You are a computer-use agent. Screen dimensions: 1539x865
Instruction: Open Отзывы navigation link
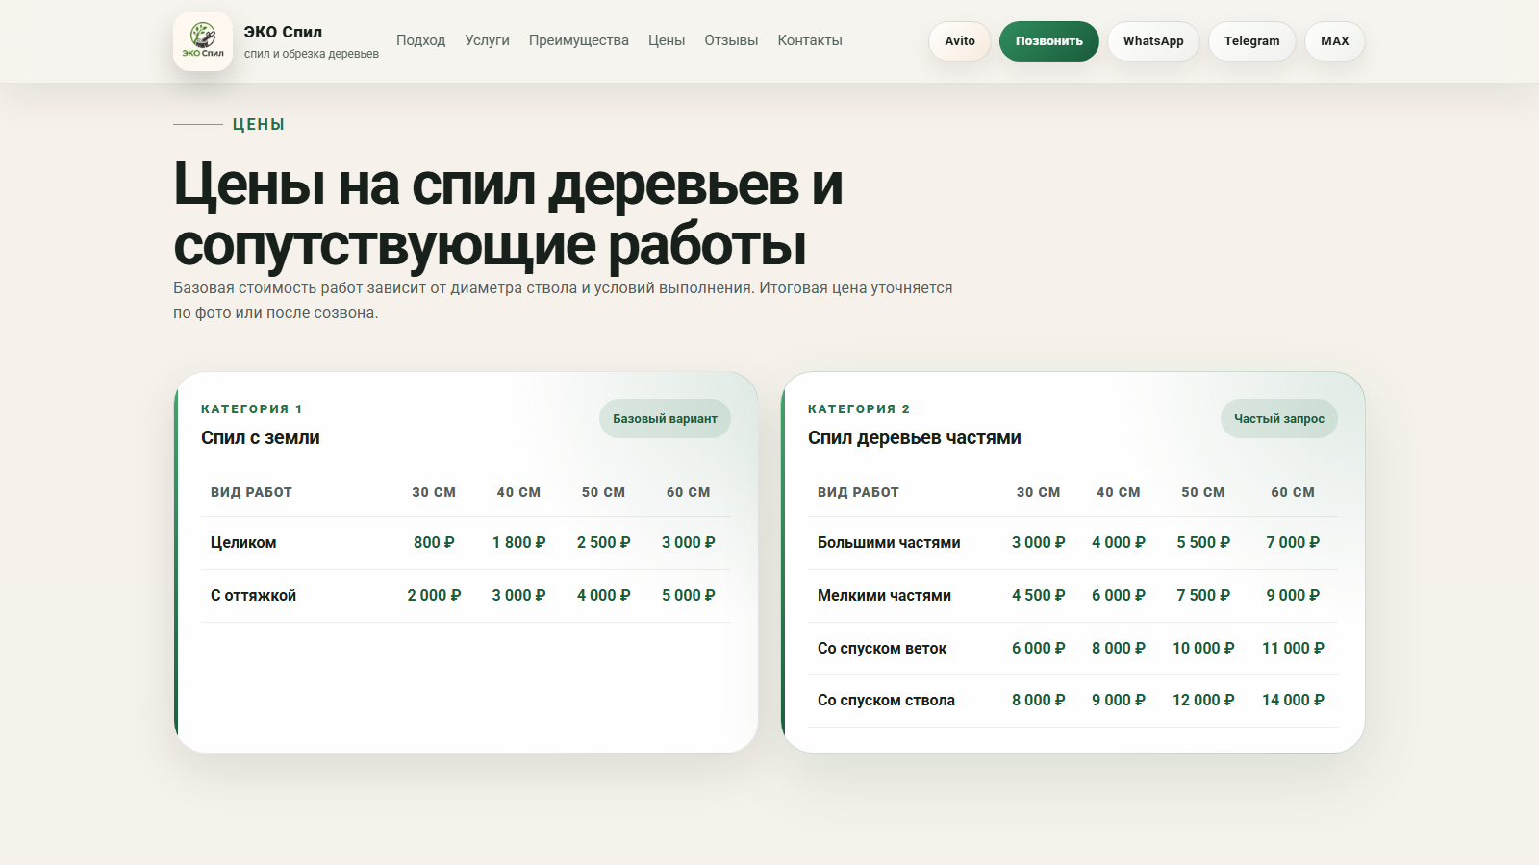click(731, 40)
